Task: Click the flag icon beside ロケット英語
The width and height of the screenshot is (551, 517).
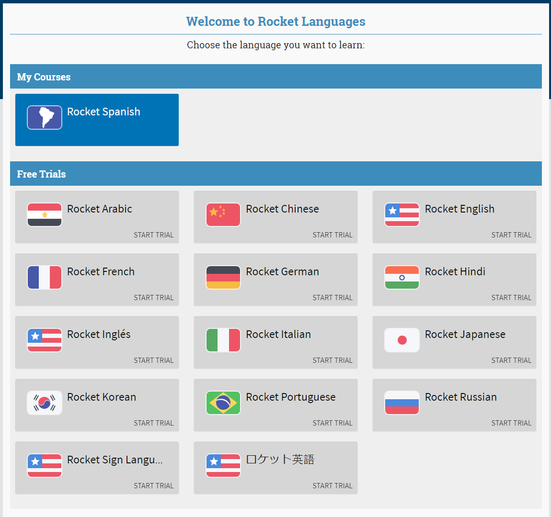Action: click(223, 465)
